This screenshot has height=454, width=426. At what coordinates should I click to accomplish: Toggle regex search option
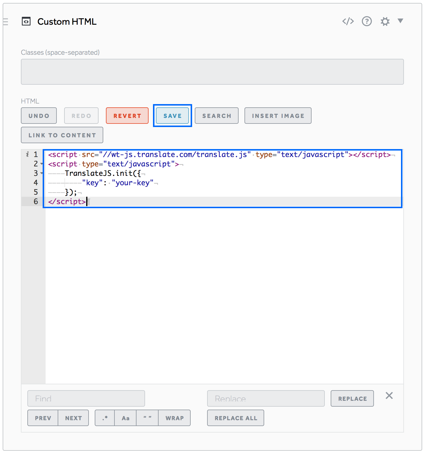105,418
